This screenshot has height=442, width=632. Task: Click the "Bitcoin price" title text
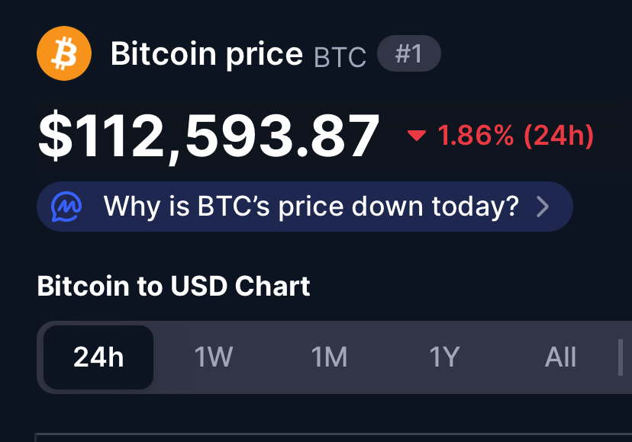(x=206, y=54)
